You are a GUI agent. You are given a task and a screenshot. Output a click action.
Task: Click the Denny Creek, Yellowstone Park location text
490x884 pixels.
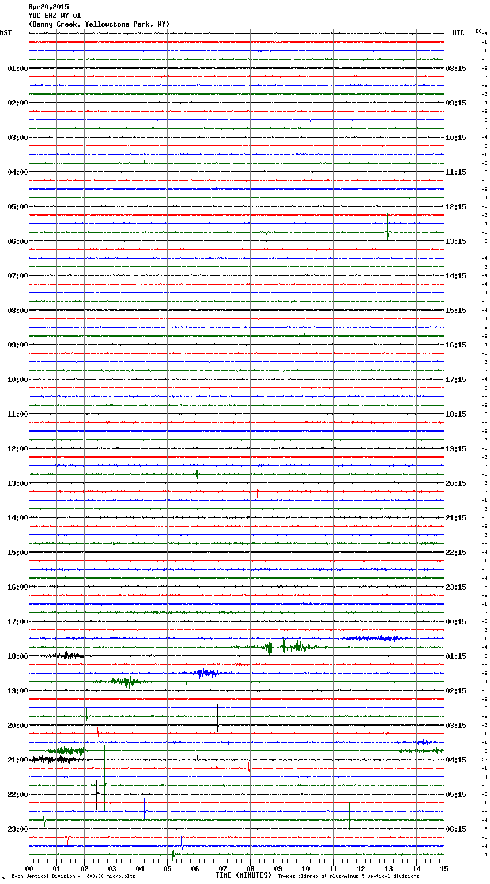pos(99,24)
